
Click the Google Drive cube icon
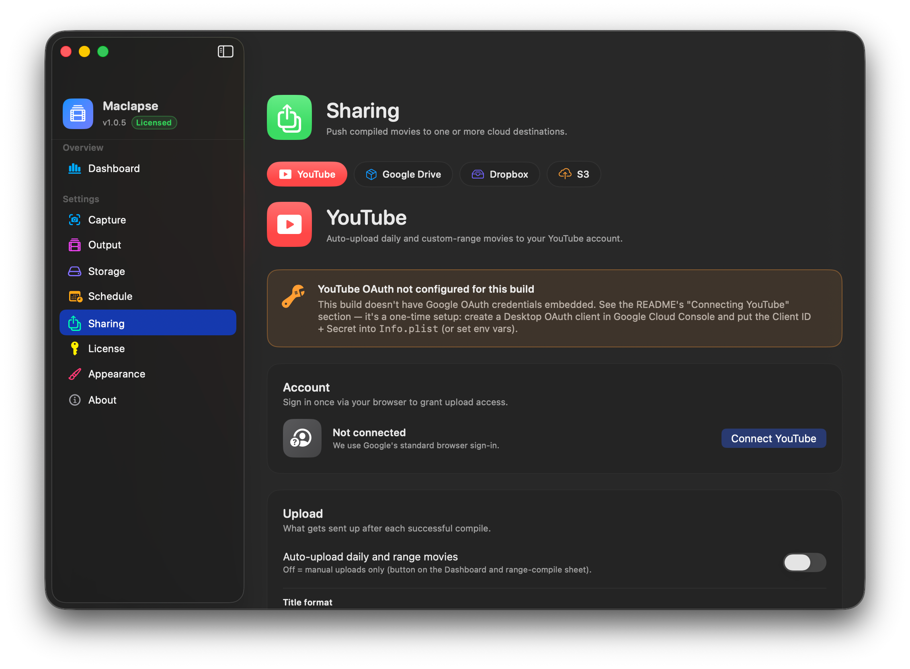371,174
